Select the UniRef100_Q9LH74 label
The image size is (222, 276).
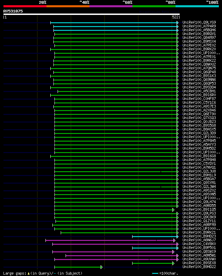(x=199, y=202)
